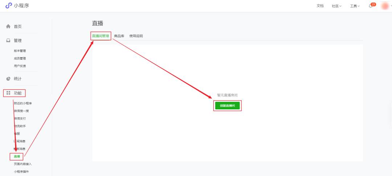Click the 直播 page heading

click(x=98, y=24)
